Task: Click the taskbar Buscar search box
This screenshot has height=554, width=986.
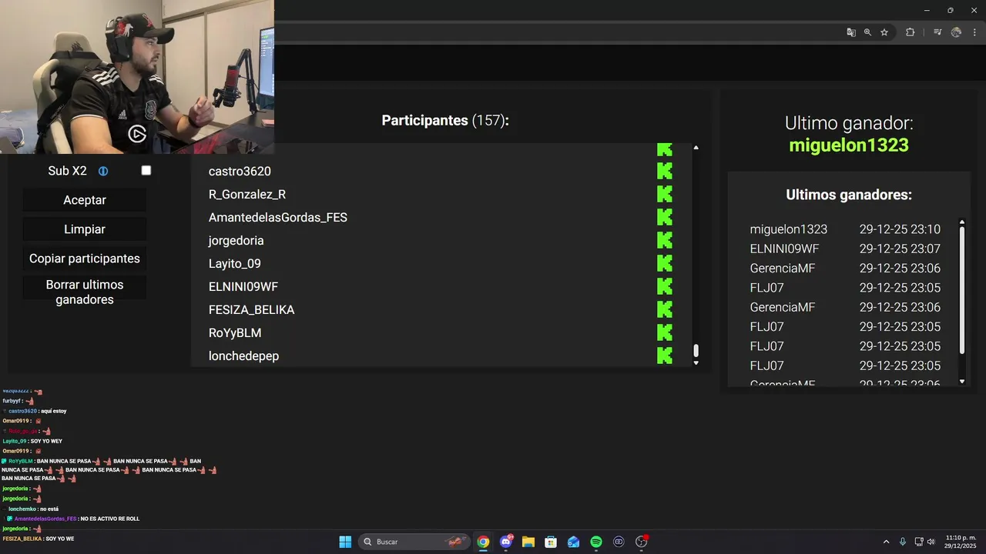Action: coord(415,542)
